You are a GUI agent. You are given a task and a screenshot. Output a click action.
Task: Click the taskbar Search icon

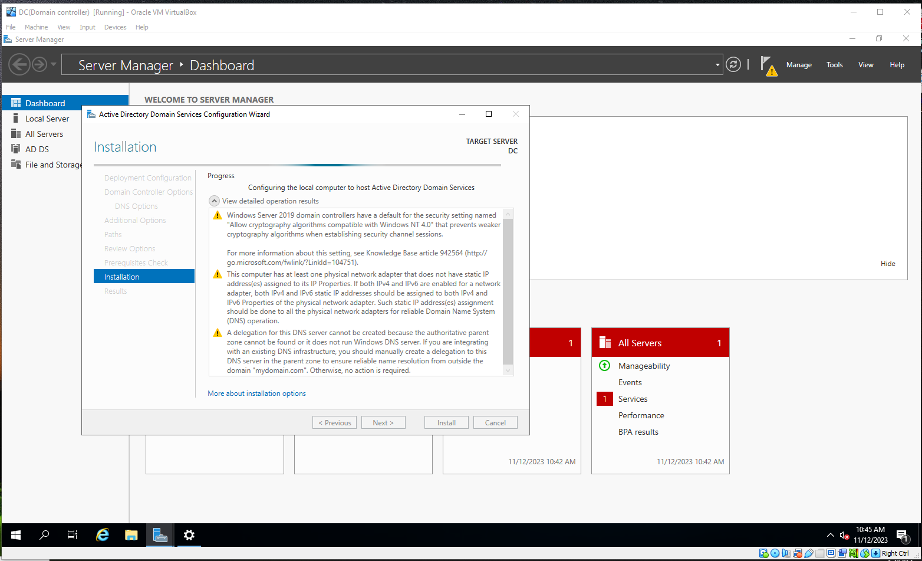click(x=44, y=535)
